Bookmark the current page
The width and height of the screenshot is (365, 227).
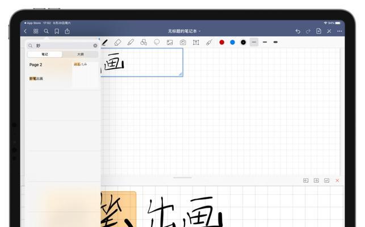[57, 31]
